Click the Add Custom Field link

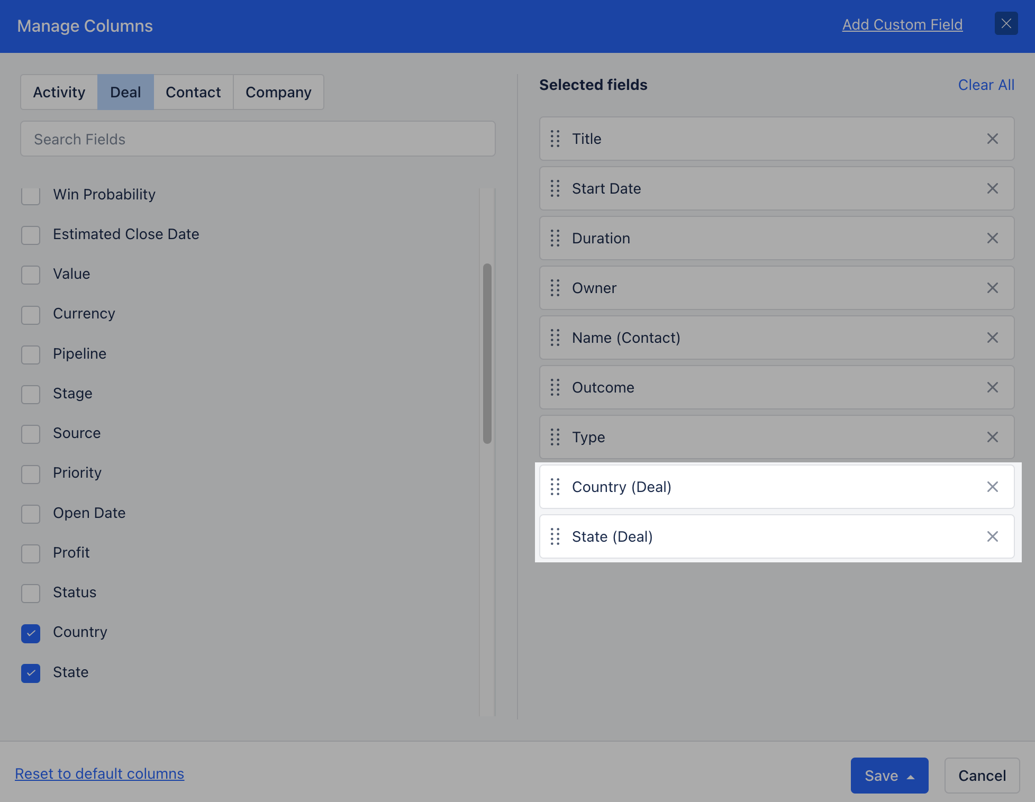902,24
